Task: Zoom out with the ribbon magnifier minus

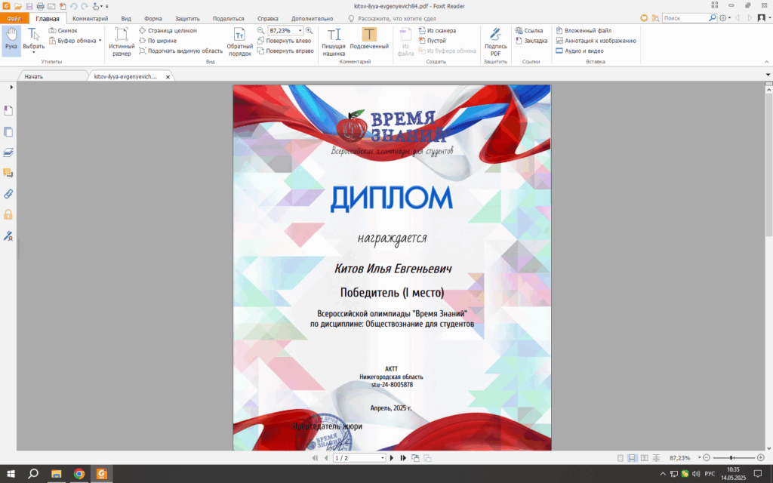Action: click(x=260, y=30)
